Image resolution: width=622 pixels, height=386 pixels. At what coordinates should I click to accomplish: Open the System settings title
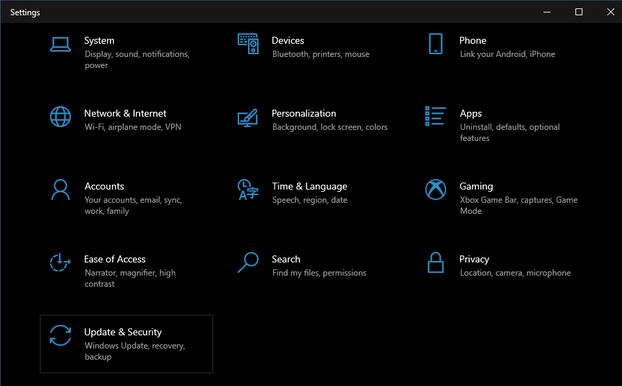[x=99, y=40]
